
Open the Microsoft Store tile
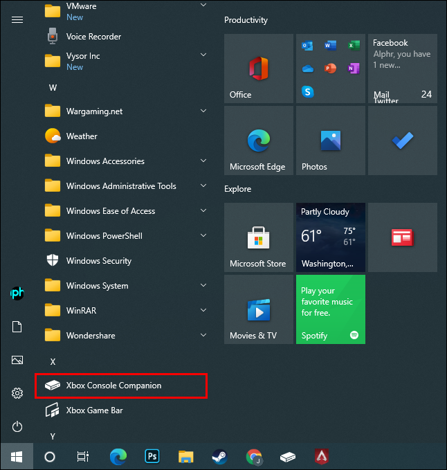(x=259, y=237)
